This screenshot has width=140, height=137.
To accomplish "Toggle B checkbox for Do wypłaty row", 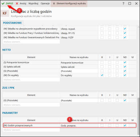I will [102, 75].
